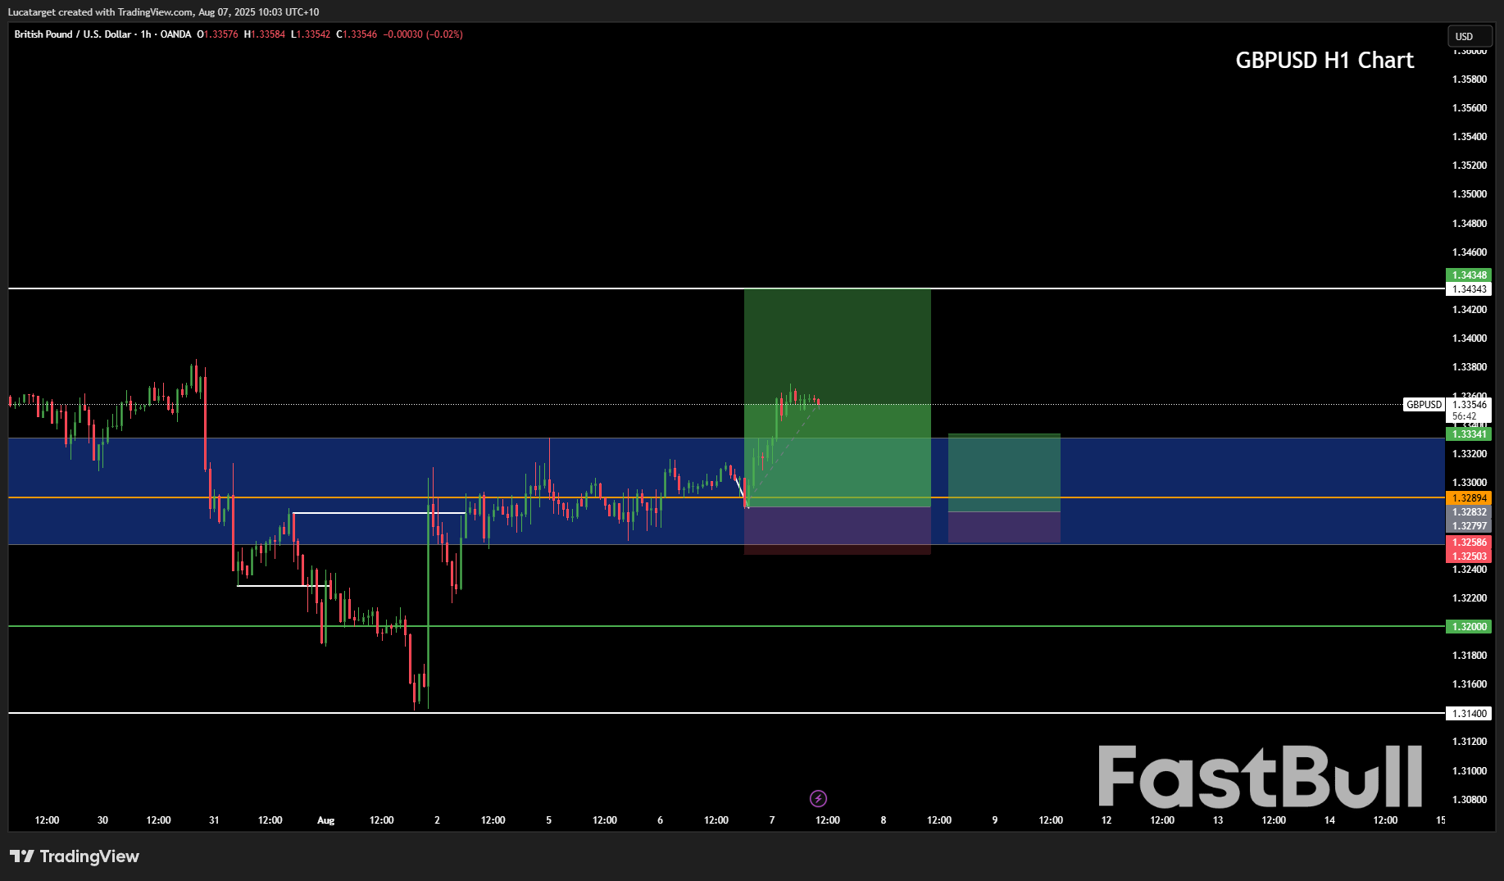
Task: Toggle the USD unit button at top-right
Action: [1470, 36]
